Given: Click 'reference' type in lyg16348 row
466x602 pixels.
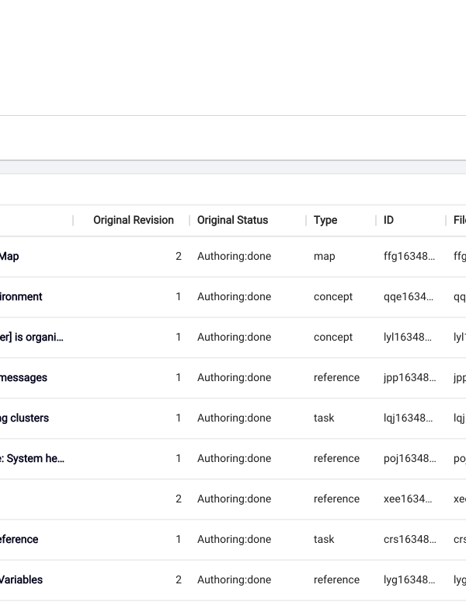Looking at the screenshot, I should 336,579.
